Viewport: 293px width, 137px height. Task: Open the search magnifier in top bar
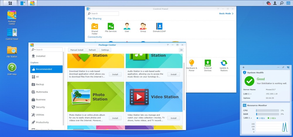pos(281,3)
